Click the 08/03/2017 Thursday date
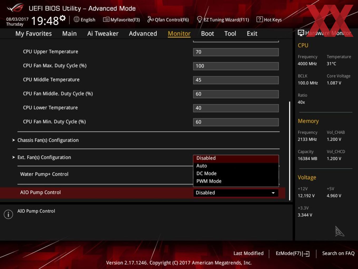 pos(17,22)
